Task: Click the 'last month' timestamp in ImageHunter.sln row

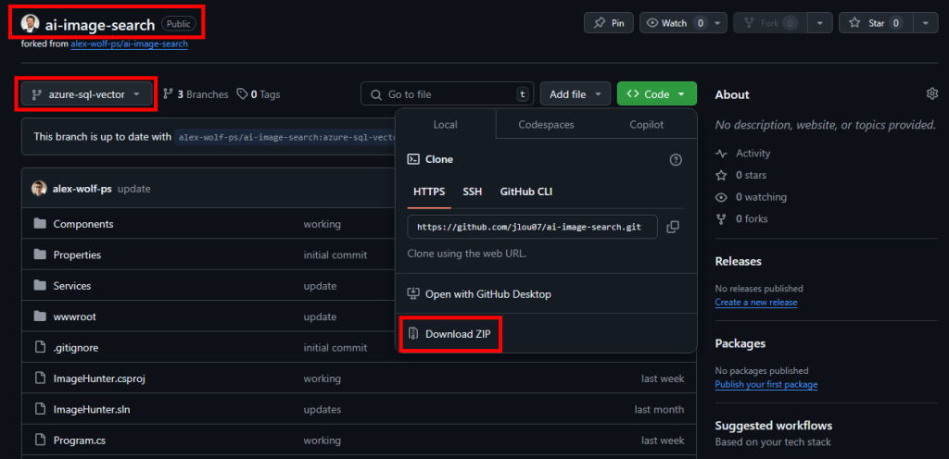Action: [659, 409]
